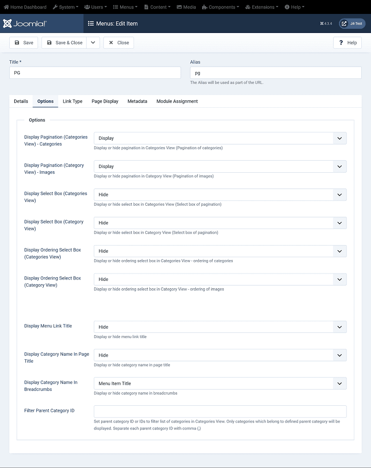Click the Save & Close button
Screen dimensions: 371x468
point(64,43)
